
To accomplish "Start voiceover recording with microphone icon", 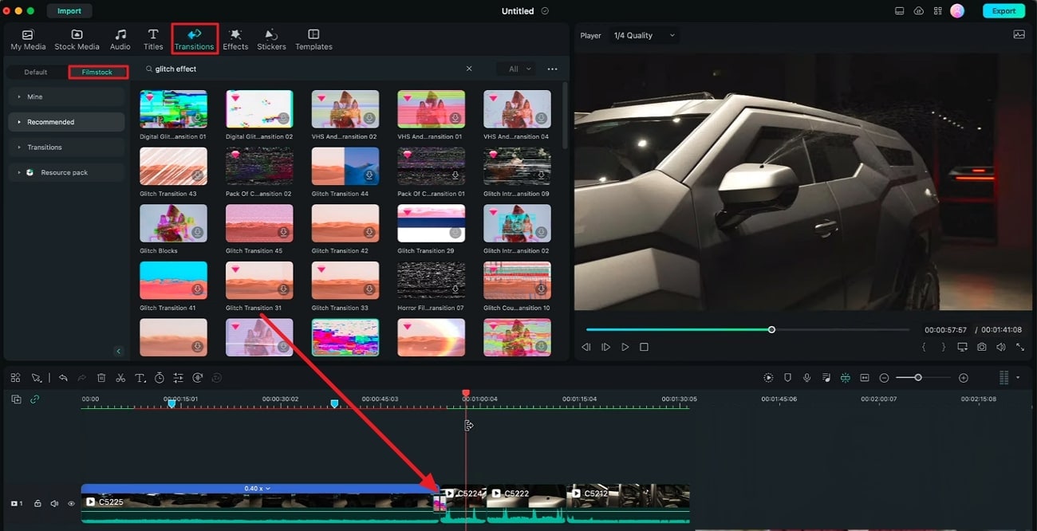I will 807,378.
